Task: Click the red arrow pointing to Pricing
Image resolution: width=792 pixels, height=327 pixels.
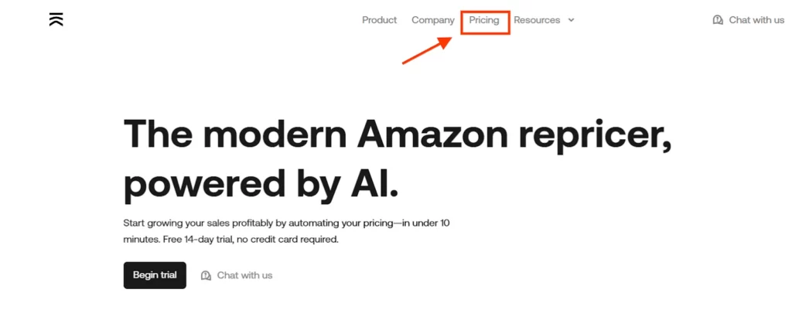Action: click(426, 52)
